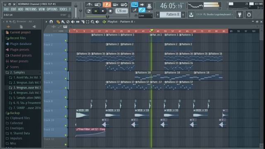Toggle the 3.2 countdown before recording
Screen dimensions: 265x149
(107, 5)
